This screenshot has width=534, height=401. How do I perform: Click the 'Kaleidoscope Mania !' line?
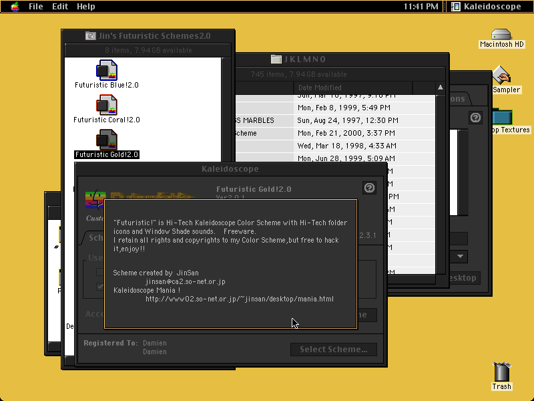[x=147, y=290]
